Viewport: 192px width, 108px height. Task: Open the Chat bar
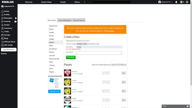pos(175,106)
